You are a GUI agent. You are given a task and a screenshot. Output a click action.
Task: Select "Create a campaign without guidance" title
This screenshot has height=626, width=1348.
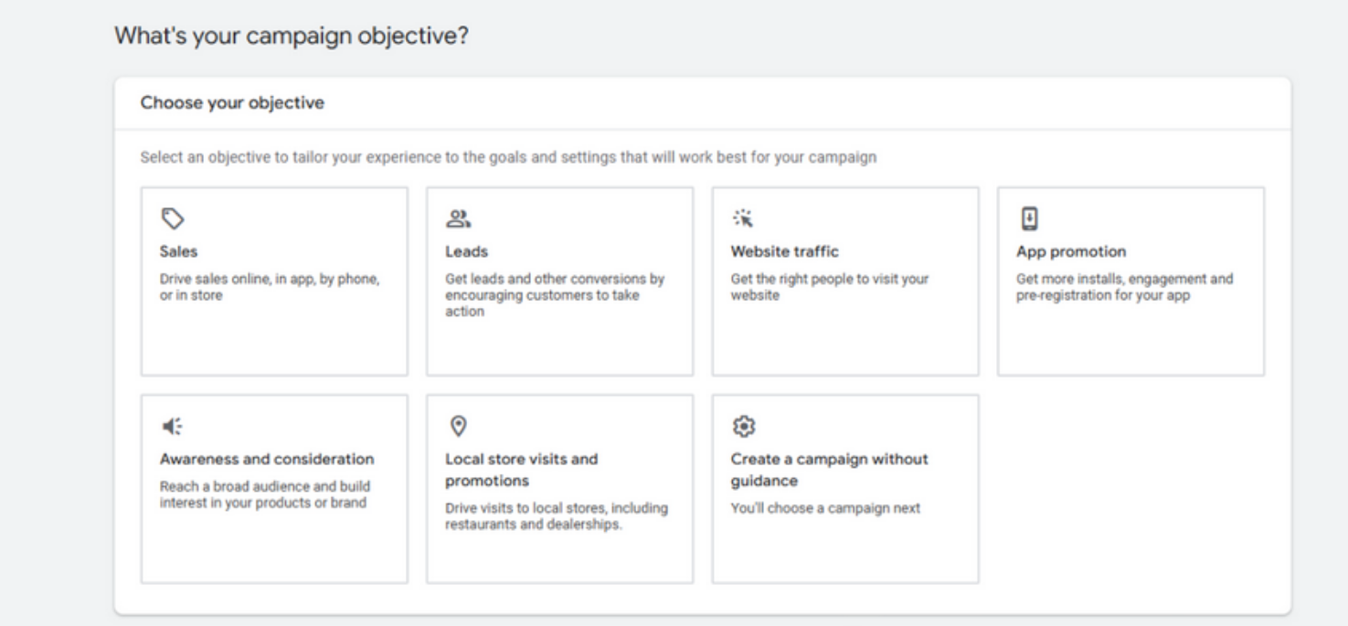(x=829, y=470)
